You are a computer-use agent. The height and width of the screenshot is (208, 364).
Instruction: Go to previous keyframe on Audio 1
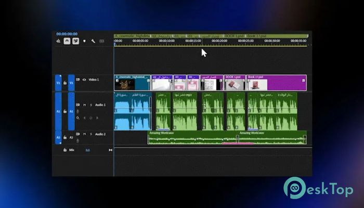84,118
